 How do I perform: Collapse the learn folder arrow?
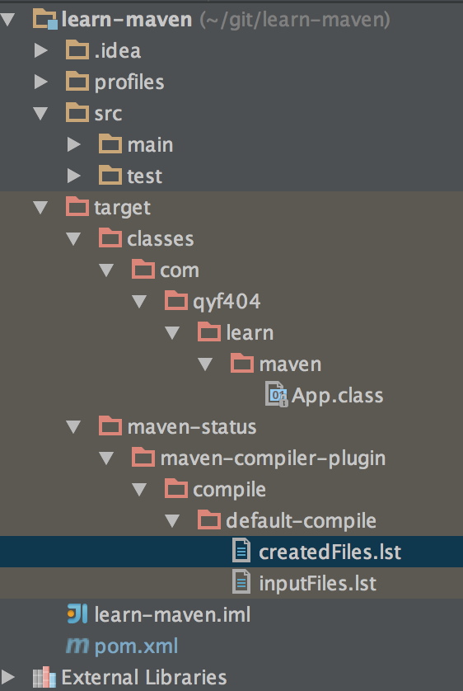172,332
